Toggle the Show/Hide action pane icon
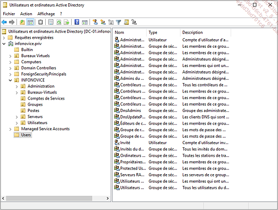This screenshot has height=210, width=278. point(84,22)
